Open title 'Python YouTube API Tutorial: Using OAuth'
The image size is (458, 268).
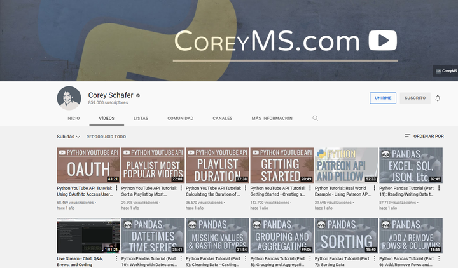tap(85, 191)
